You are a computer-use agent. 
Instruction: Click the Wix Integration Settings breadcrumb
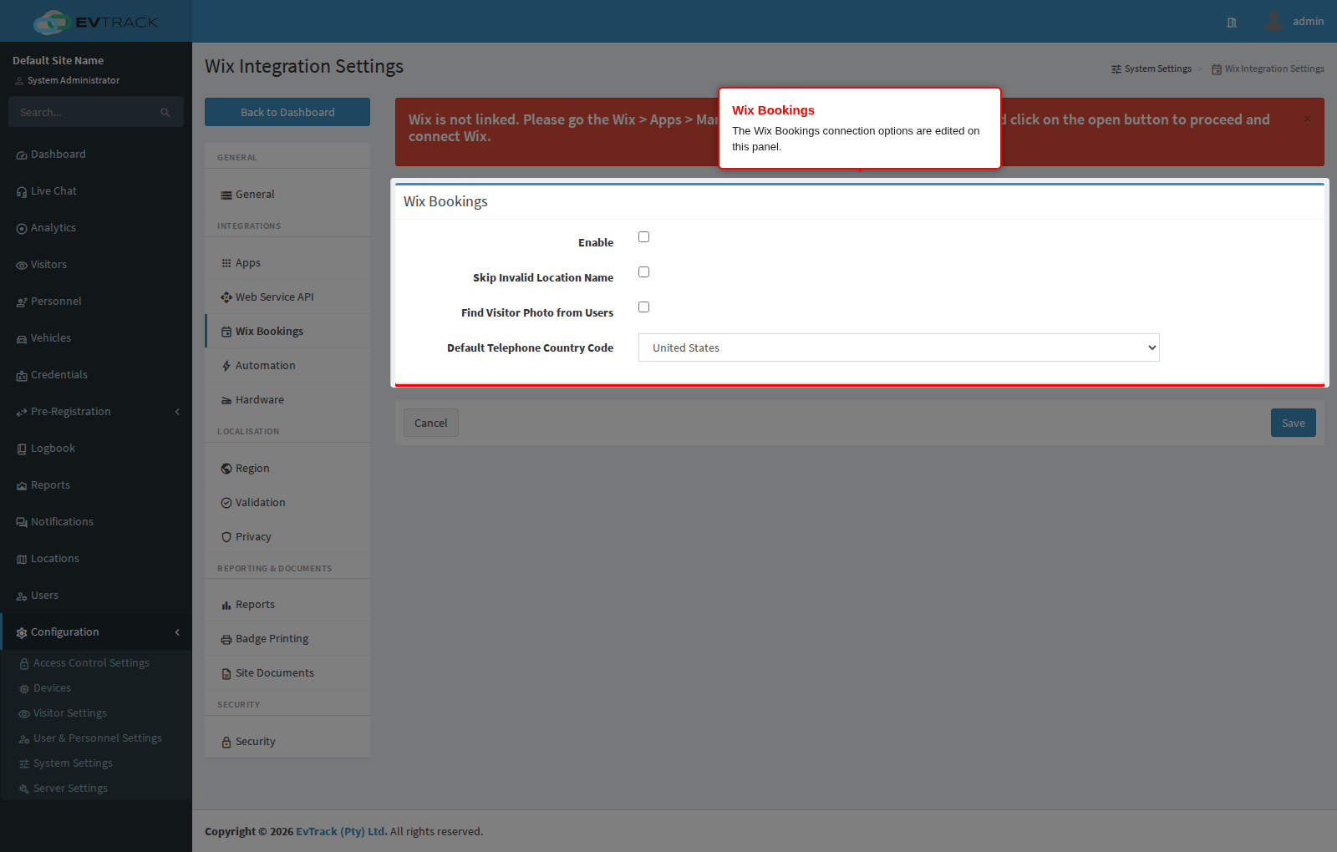pos(1268,68)
